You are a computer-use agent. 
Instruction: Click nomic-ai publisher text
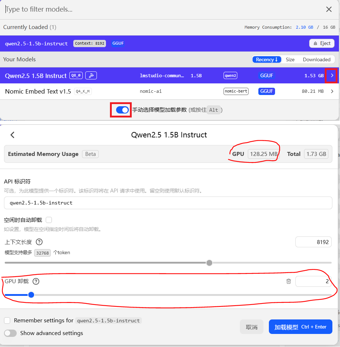tap(151, 91)
